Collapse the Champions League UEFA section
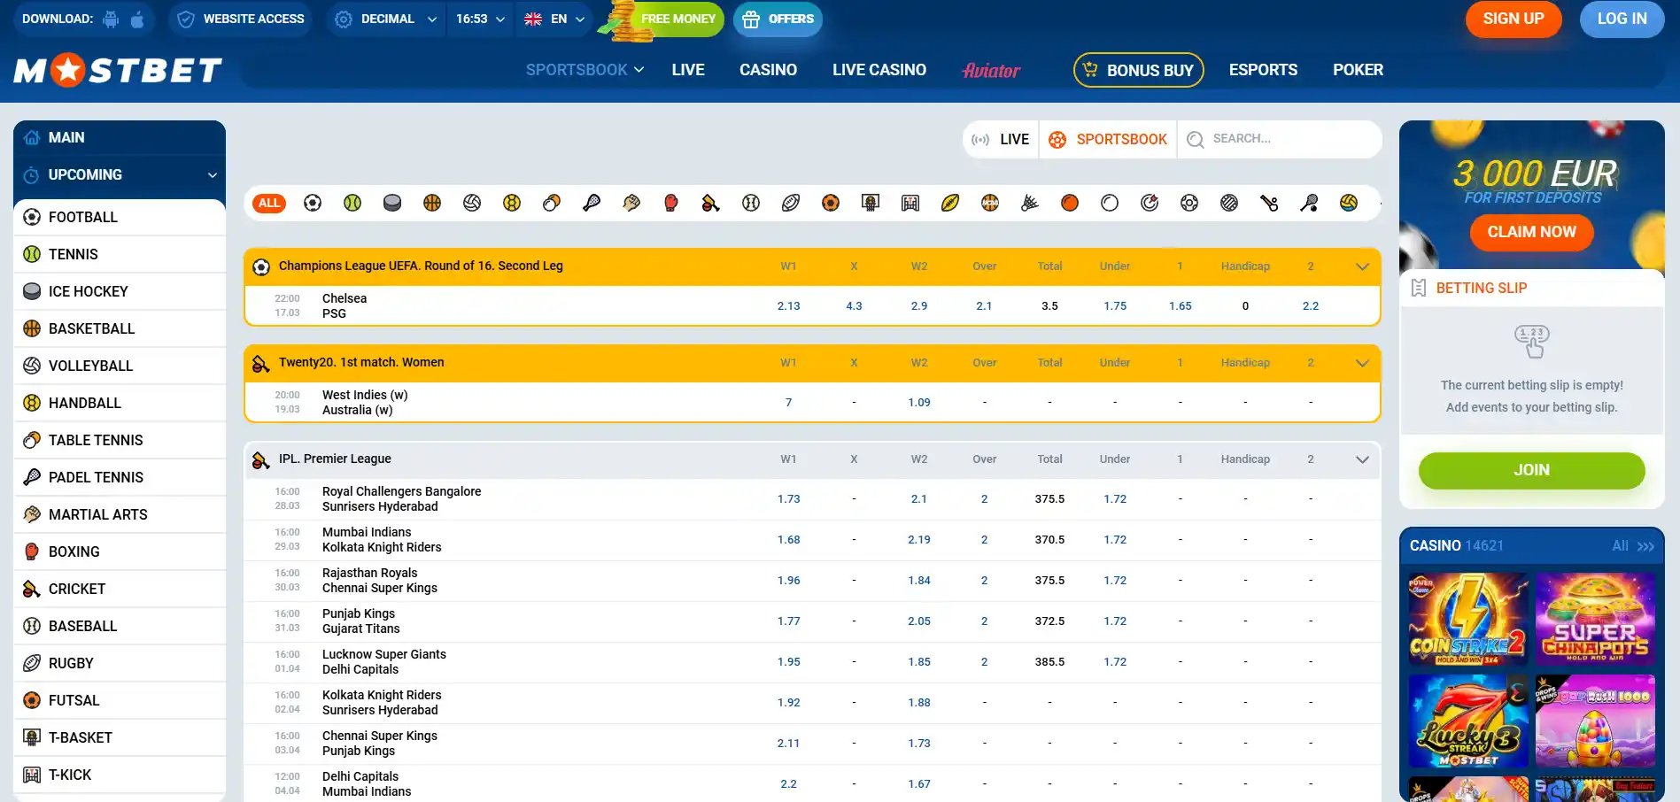The image size is (1680, 802). 1362,266
